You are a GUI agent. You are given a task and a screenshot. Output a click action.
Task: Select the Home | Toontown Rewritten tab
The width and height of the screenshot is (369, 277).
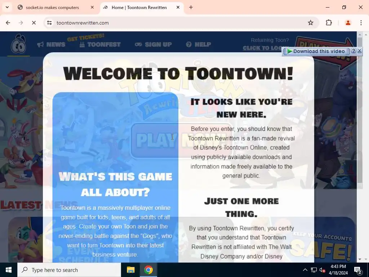click(139, 8)
